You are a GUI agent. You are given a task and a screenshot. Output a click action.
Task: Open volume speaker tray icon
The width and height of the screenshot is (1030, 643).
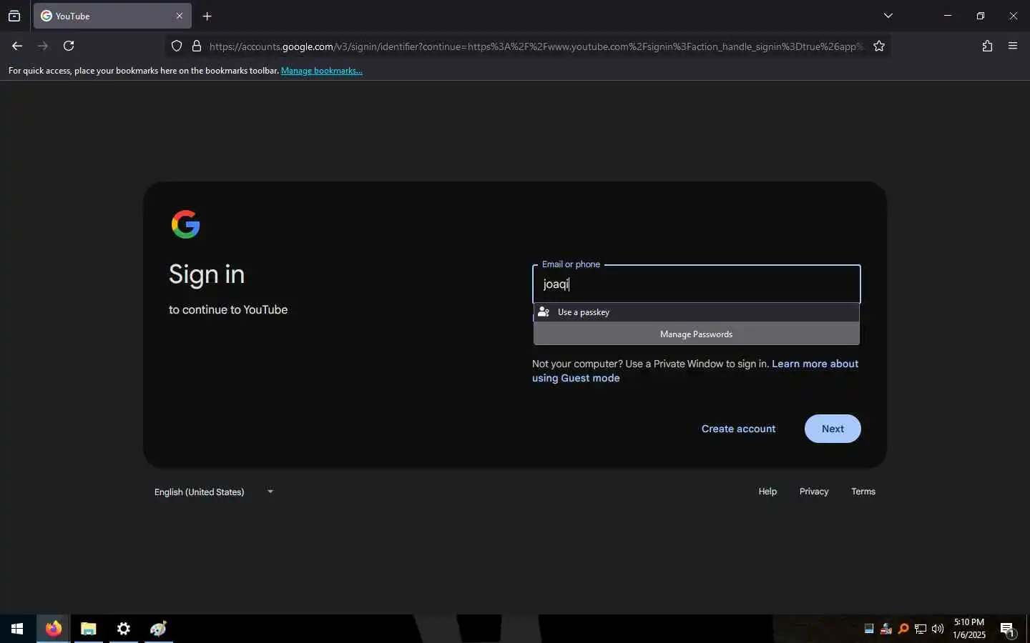click(938, 629)
